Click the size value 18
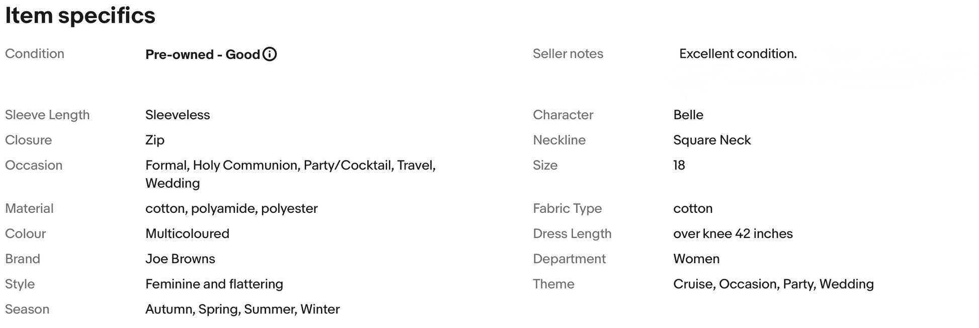Viewport: 979px width, 328px height. click(x=679, y=165)
